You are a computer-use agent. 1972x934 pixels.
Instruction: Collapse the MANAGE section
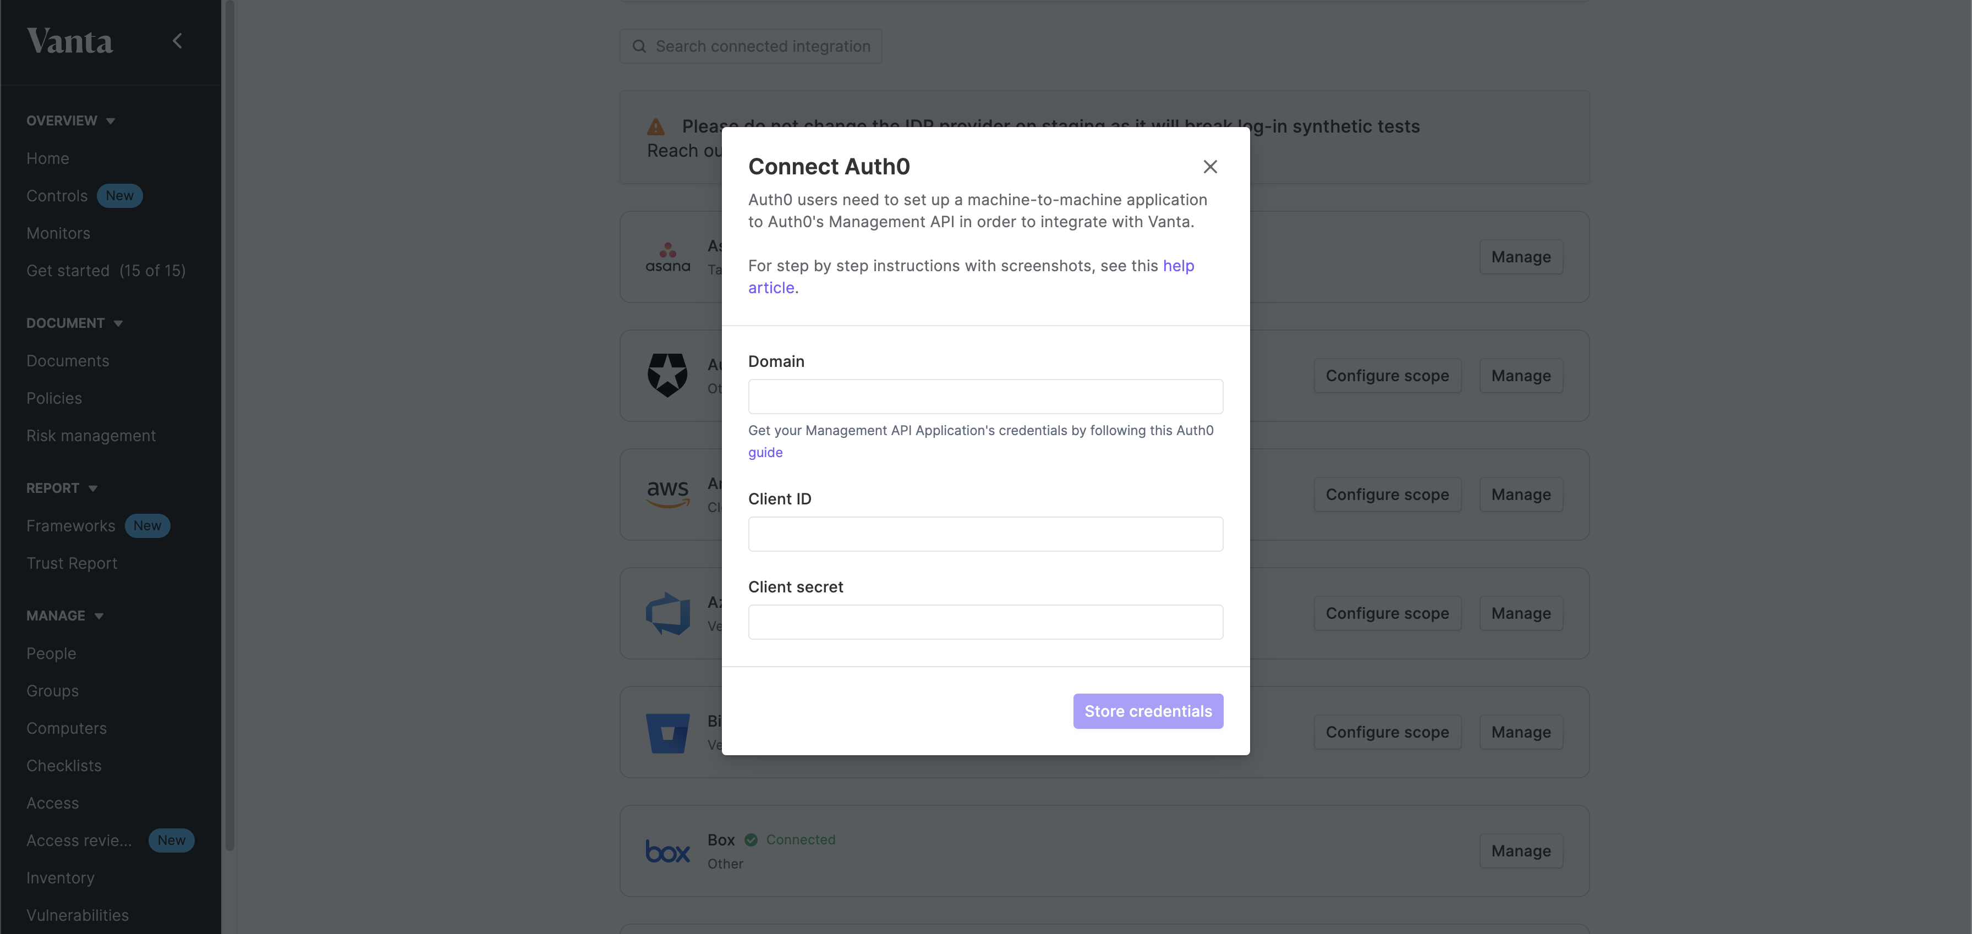coord(64,616)
